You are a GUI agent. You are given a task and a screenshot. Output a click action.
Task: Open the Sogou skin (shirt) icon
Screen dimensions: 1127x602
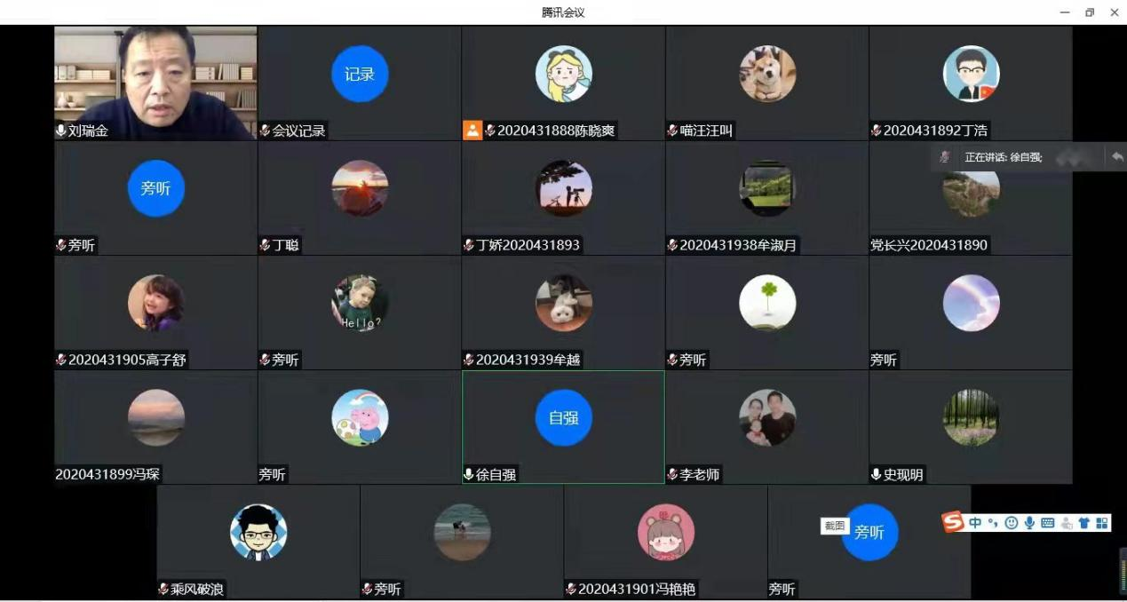click(1083, 523)
